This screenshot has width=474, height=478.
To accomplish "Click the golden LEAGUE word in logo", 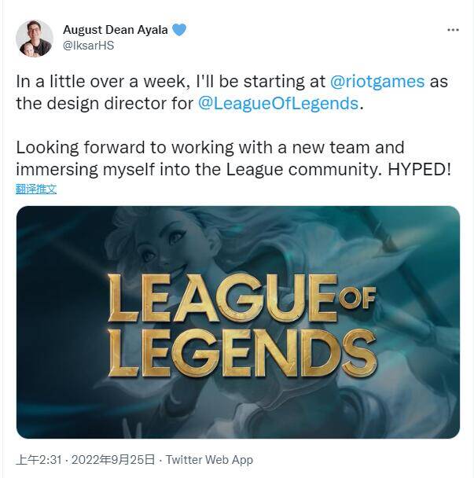I will point(222,298).
